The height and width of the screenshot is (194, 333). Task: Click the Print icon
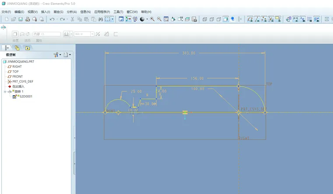click(x=28, y=19)
